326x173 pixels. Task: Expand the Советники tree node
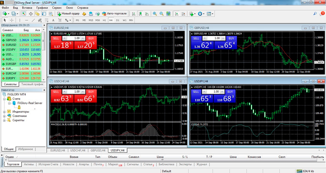pyautogui.click(x=4, y=116)
